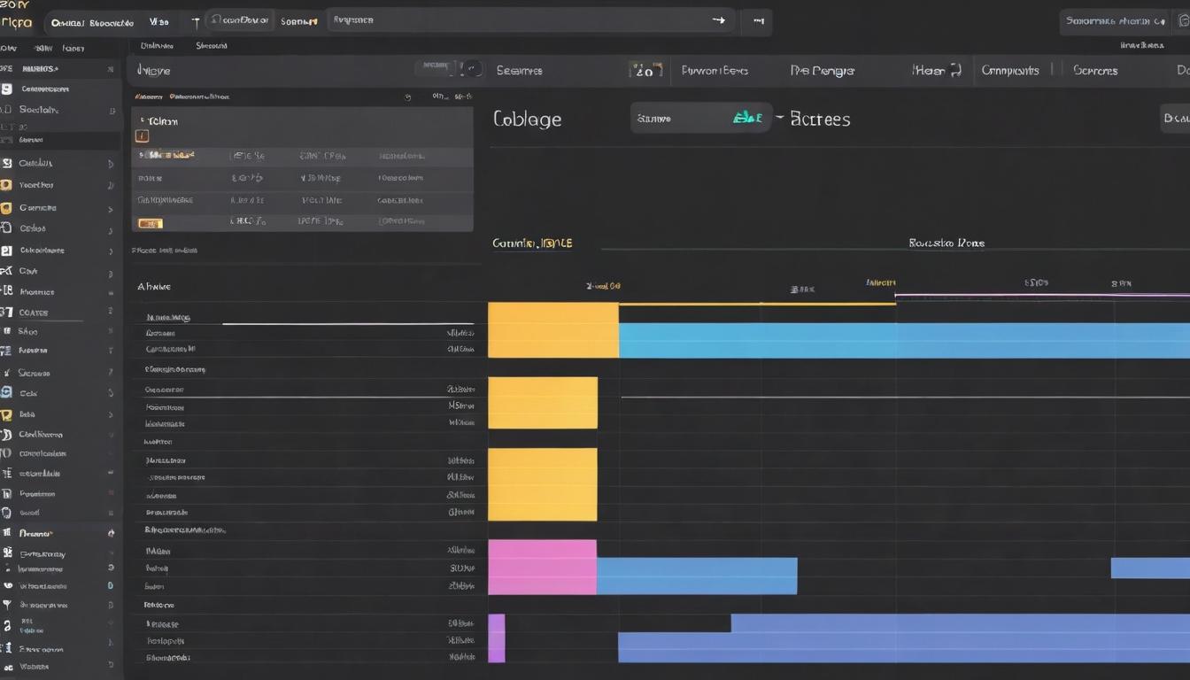Click the cut-off Dcal button at the right edge
This screenshot has height=680, width=1190.
(x=1175, y=118)
